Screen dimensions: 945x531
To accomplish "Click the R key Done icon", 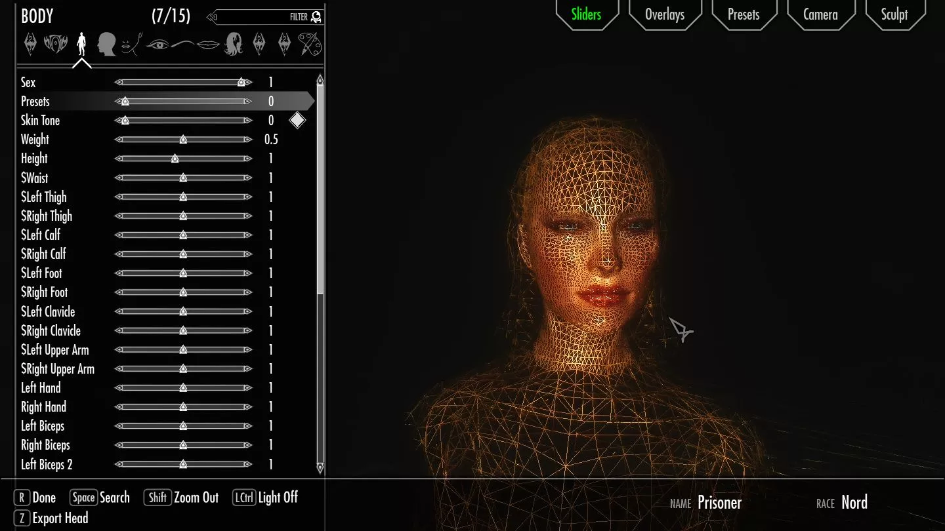I will 22,498.
